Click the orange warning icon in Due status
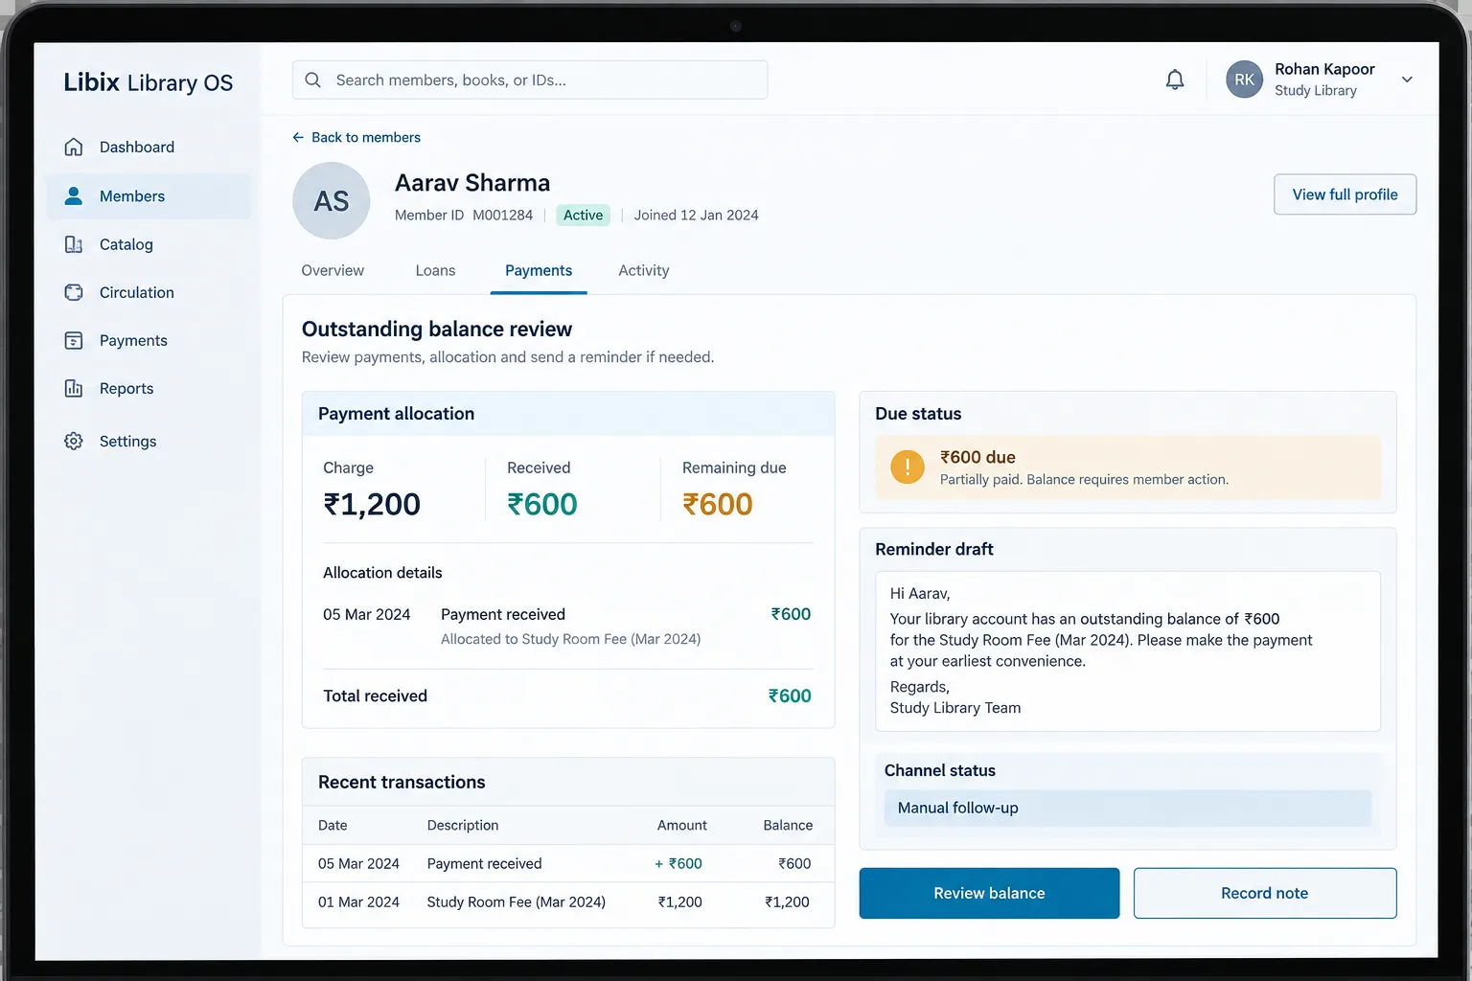 [908, 467]
